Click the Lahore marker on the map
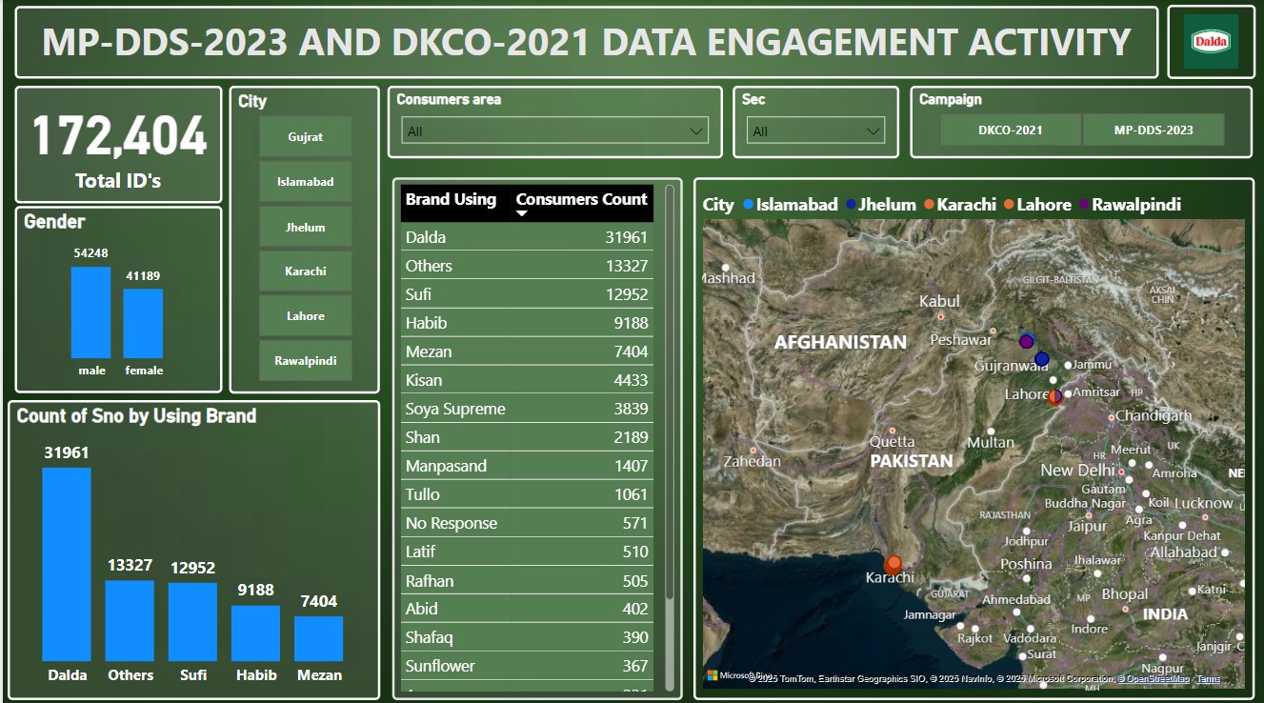 point(1055,396)
